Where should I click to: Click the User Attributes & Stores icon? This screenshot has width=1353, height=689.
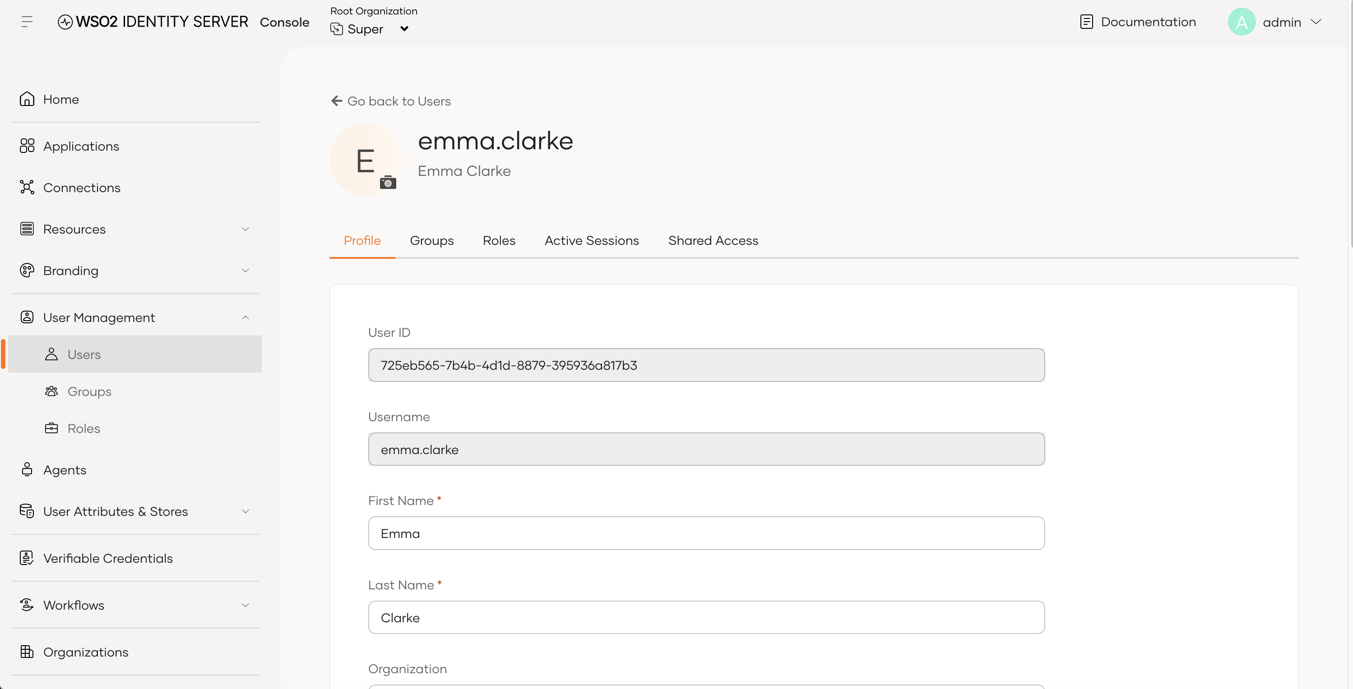[x=27, y=510]
